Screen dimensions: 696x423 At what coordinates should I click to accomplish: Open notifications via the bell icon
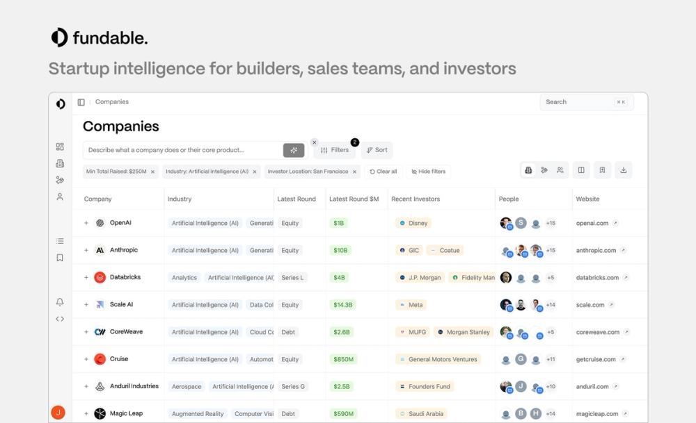(60, 301)
